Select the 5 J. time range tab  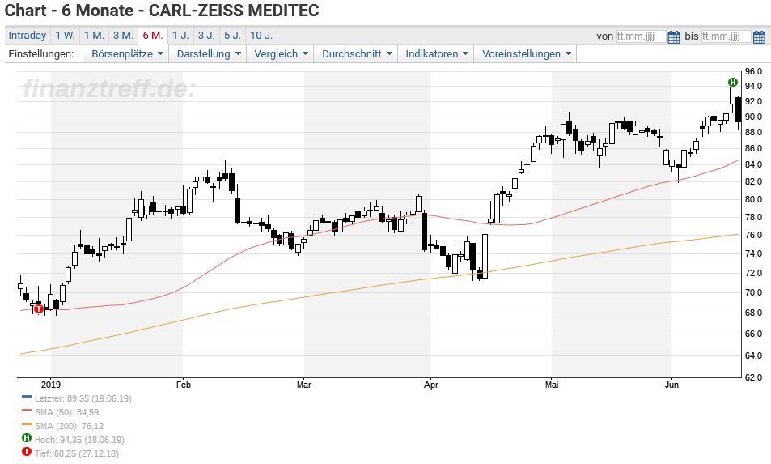click(232, 36)
